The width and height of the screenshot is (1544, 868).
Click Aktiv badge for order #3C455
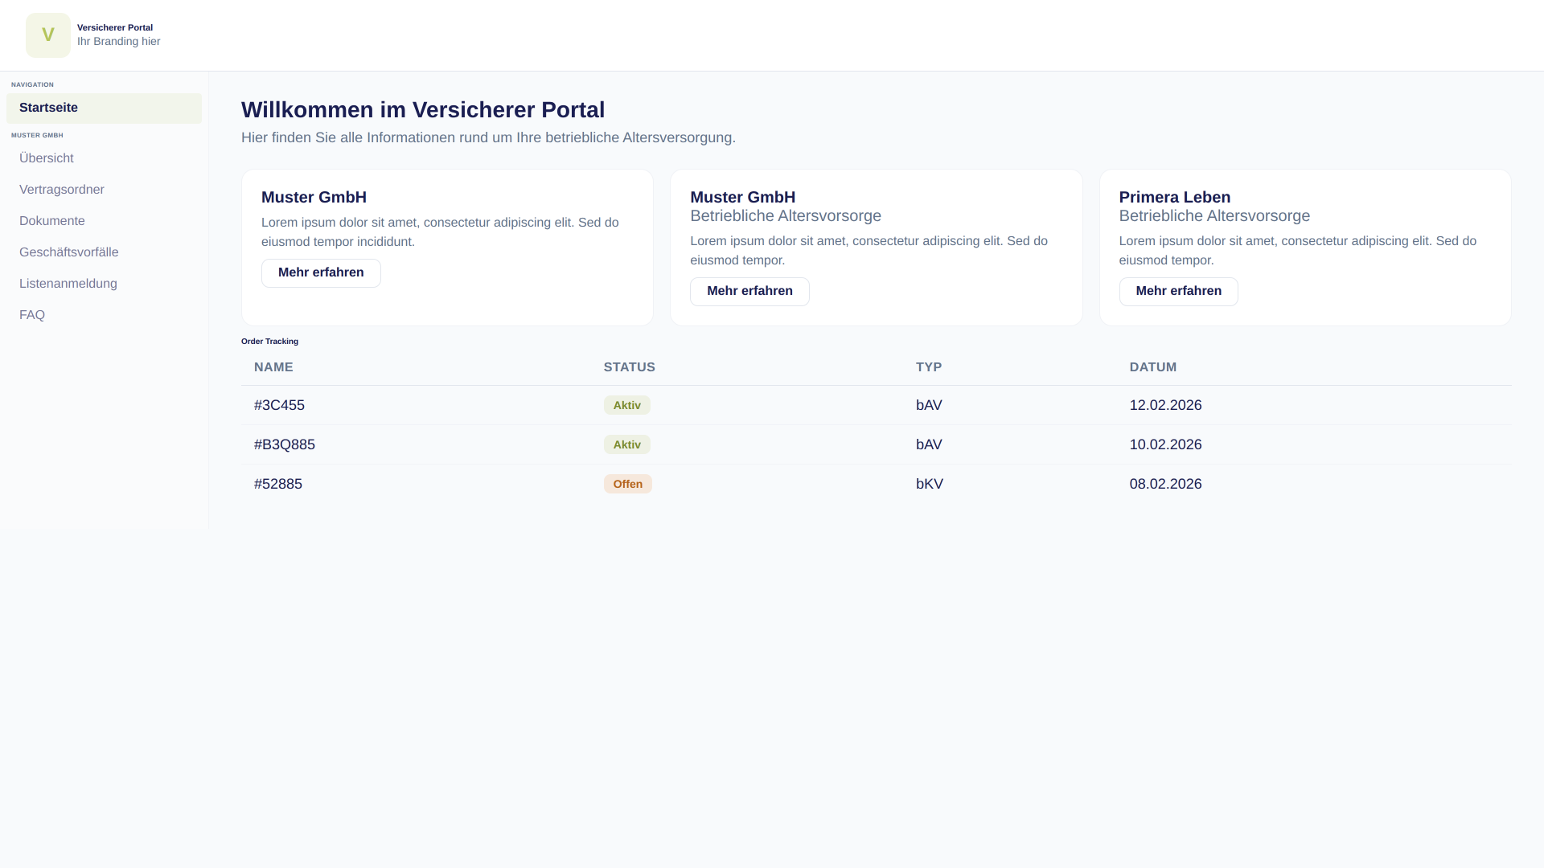coord(626,405)
